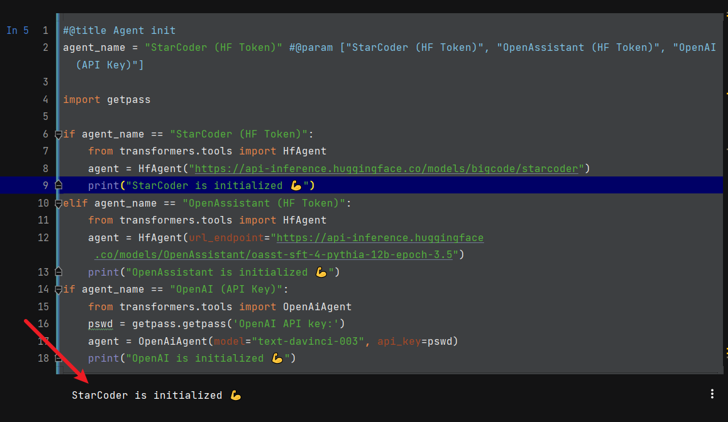Click the '#@title Agent init' comment
Screen dimensions: 728x422
click(x=119, y=31)
